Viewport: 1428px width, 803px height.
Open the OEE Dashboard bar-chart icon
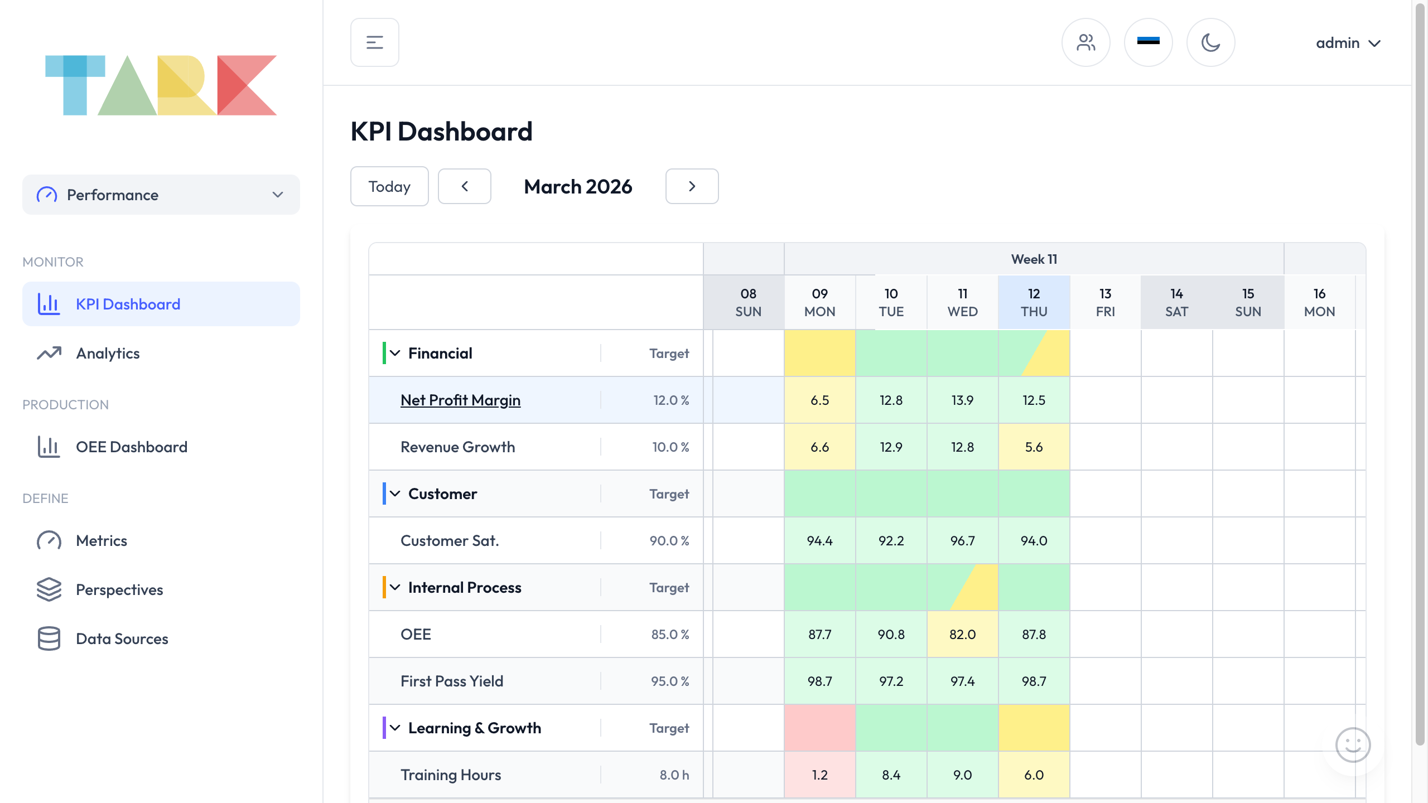click(49, 447)
